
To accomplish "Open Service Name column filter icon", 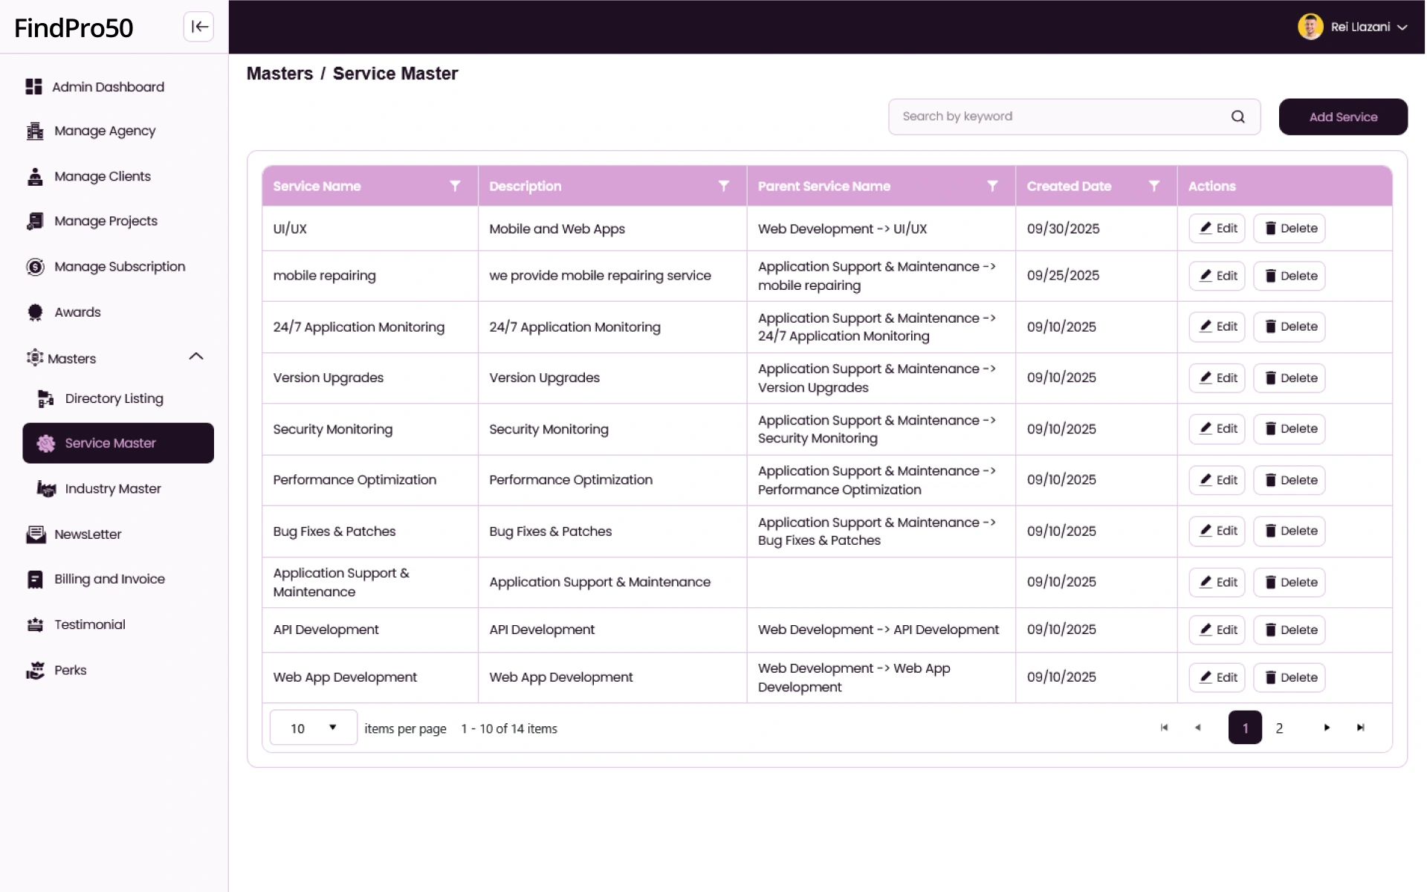I will pos(455,186).
